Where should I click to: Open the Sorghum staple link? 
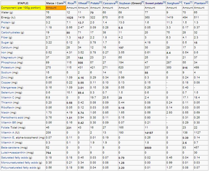click(x=173, y=3)
